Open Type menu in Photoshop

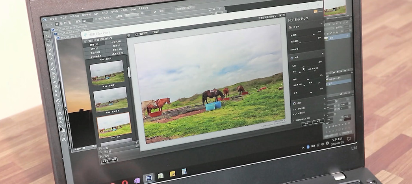(x=96, y=14)
